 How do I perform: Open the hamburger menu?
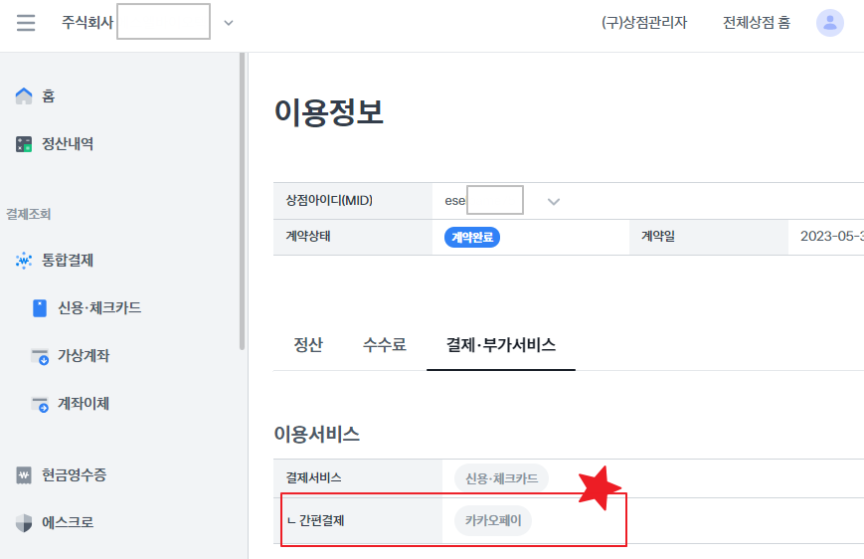[x=26, y=23]
